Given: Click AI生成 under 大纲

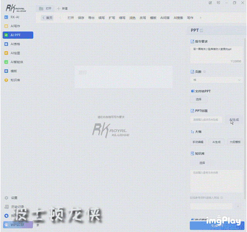Looking at the screenshot, I should 217,142.
